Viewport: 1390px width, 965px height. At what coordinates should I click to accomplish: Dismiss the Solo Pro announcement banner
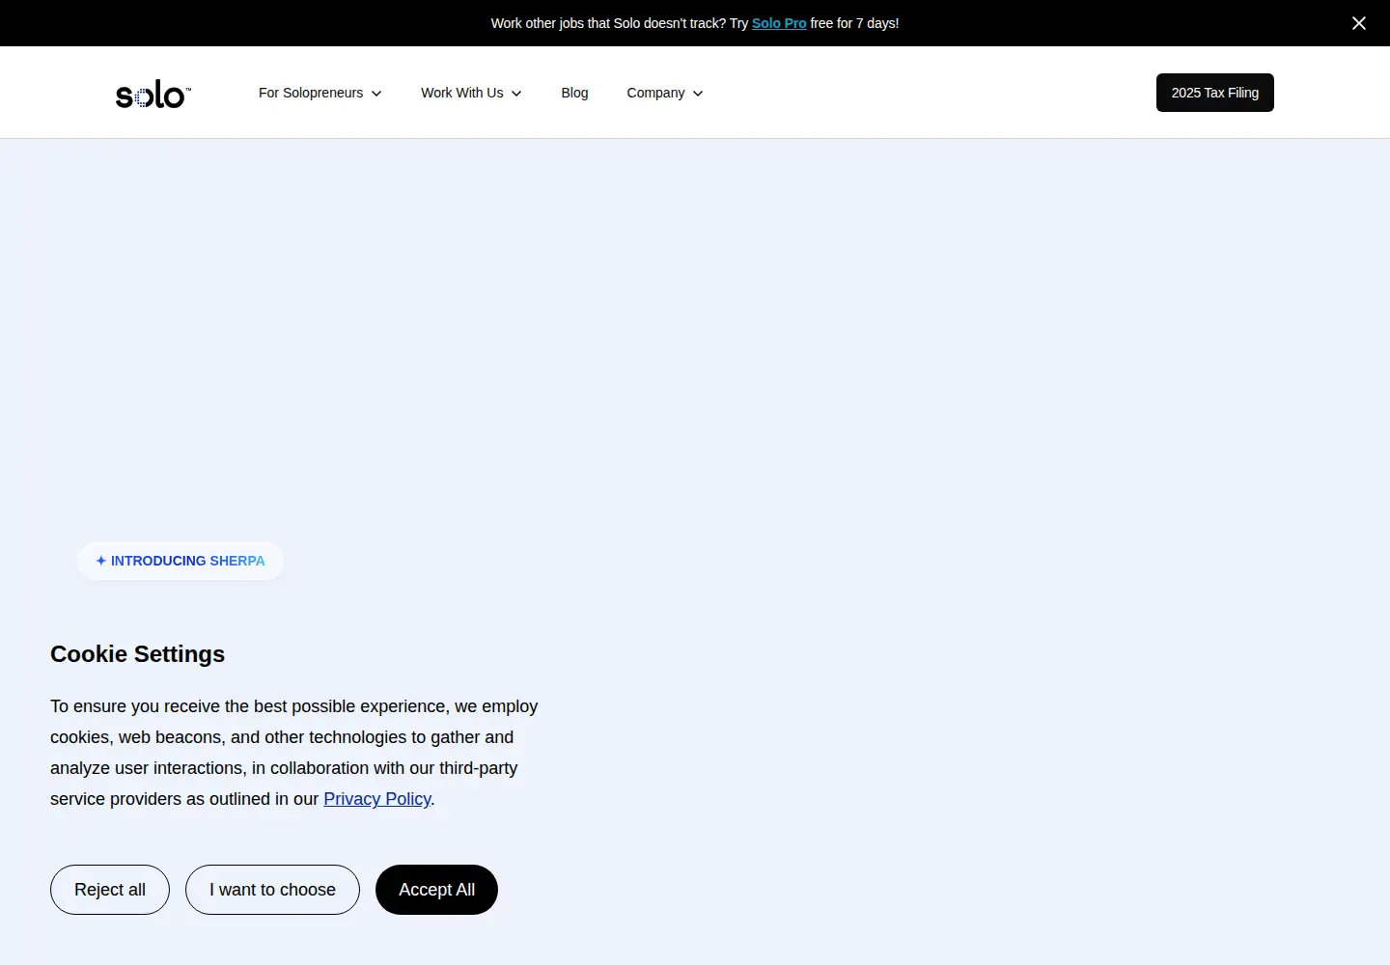click(1359, 23)
